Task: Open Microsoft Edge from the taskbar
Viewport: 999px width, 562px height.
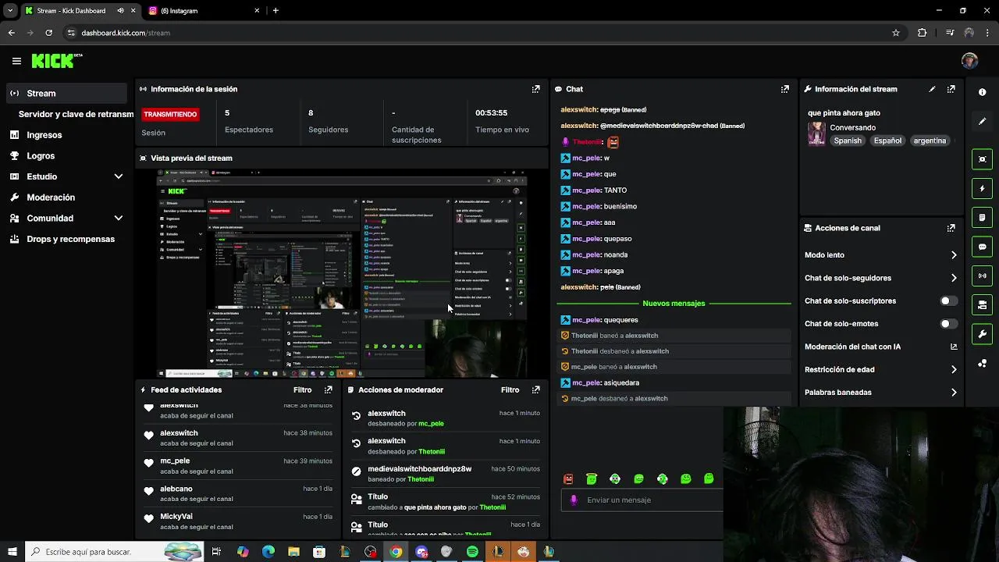Action: pyautogui.click(x=268, y=552)
